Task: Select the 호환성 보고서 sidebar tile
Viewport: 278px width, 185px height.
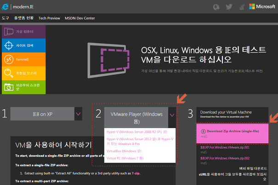Action: coord(23,73)
